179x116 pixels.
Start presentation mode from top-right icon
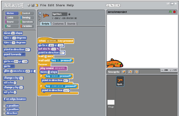coord(176,4)
